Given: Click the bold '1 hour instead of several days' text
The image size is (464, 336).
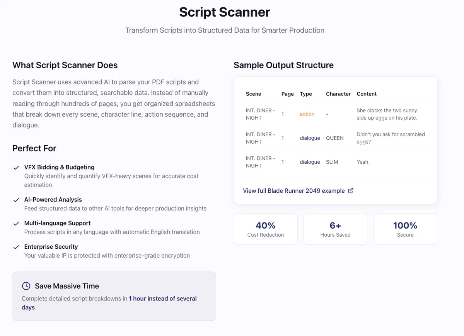Looking at the screenshot, I should pyautogui.click(x=162, y=299).
